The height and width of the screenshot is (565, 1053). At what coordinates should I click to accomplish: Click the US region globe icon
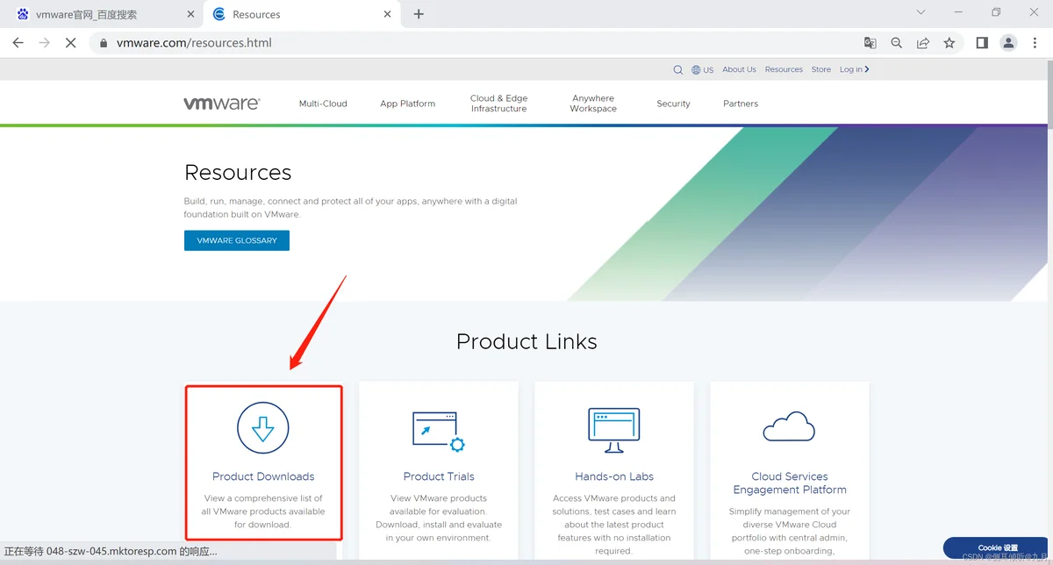[696, 69]
